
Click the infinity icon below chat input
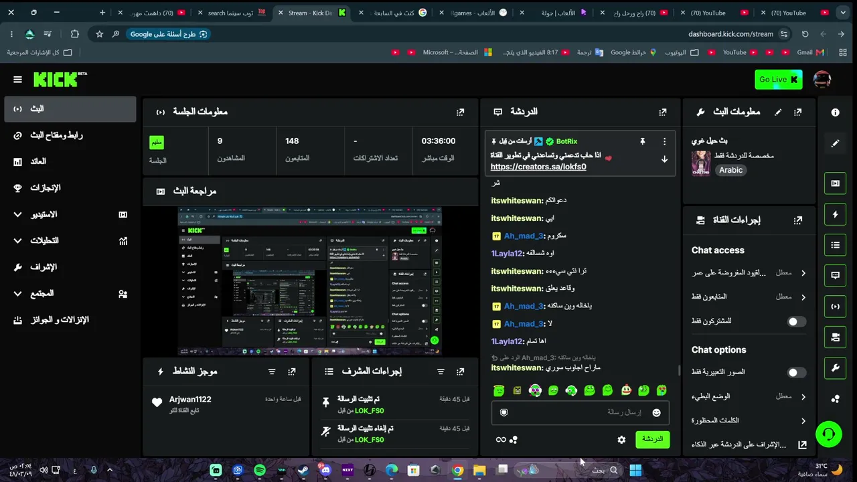(x=500, y=440)
